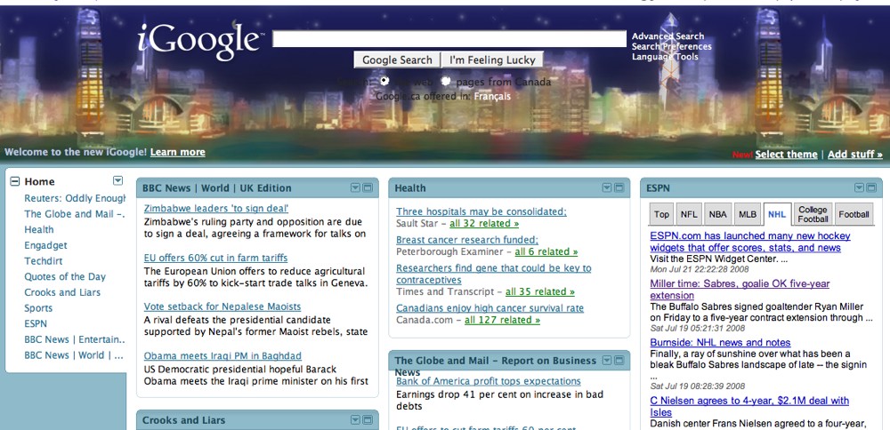Maximize the Globe and Mail gadget
This screenshot has width=890, height=430.
click(619, 361)
